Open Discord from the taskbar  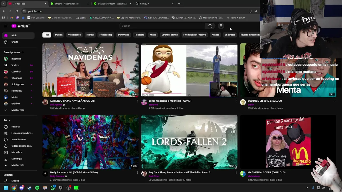point(22,188)
